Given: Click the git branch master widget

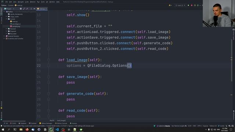Looking at the screenshot, I should click(221, 126).
